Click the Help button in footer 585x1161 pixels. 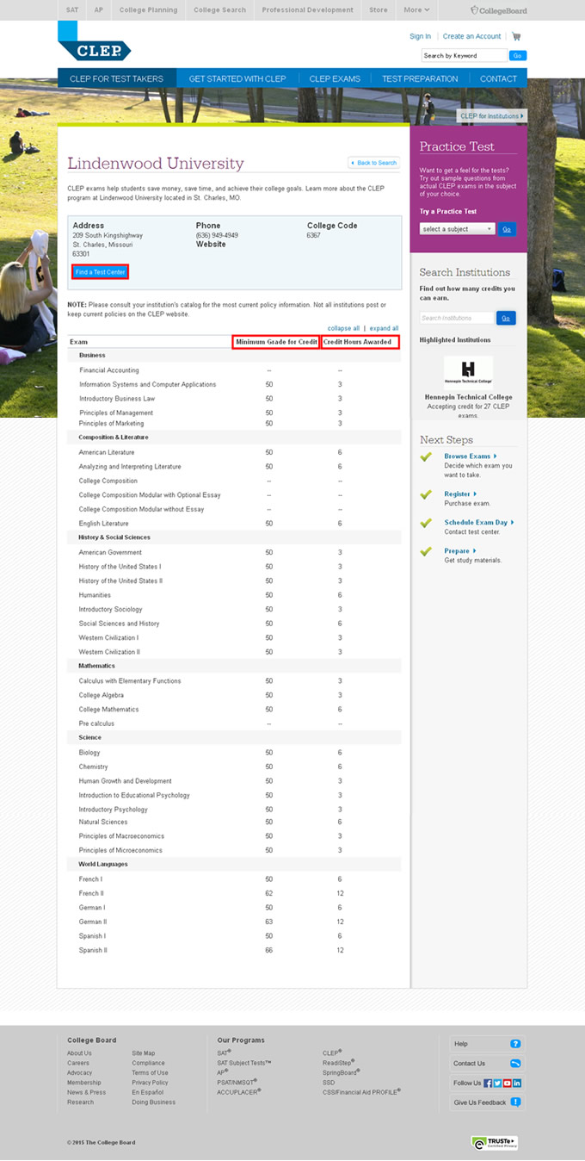pyautogui.click(x=487, y=1044)
